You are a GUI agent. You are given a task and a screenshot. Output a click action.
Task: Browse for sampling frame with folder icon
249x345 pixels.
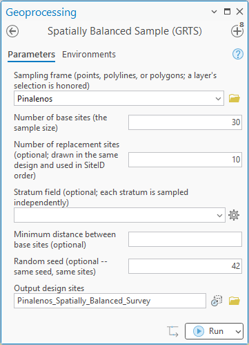[x=235, y=98]
